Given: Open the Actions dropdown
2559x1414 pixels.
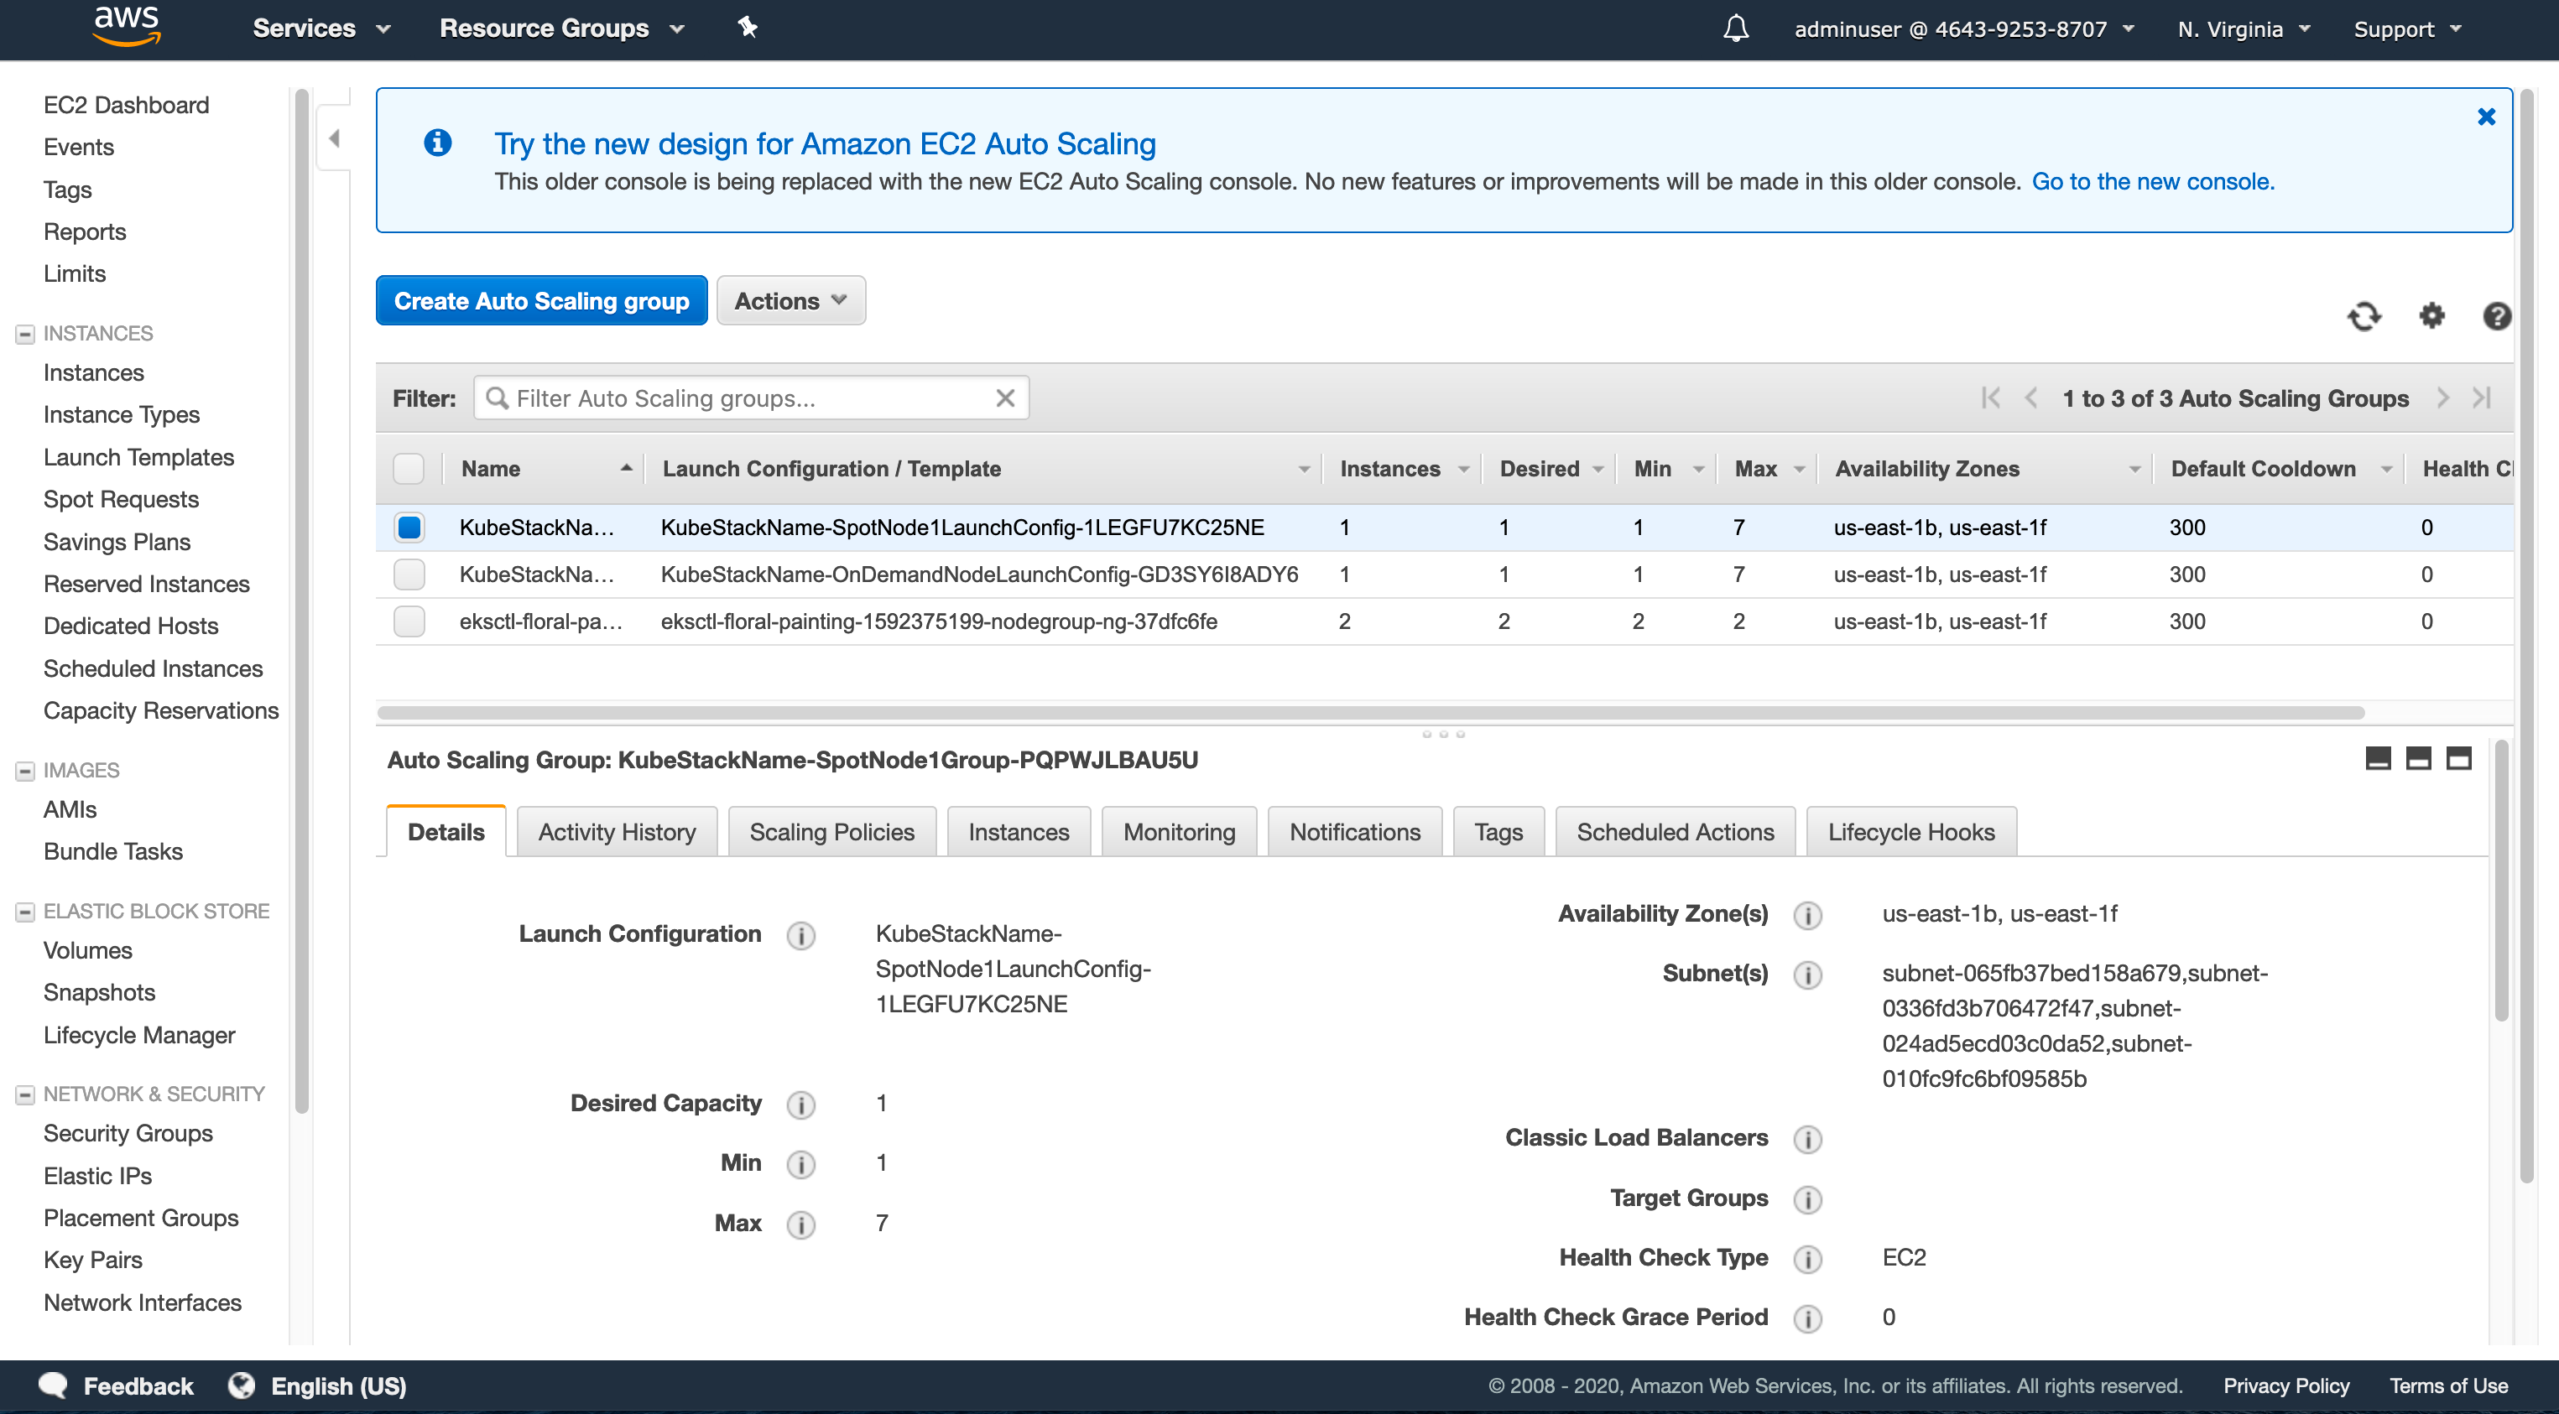Looking at the screenshot, I should click(x=790, y=300).
